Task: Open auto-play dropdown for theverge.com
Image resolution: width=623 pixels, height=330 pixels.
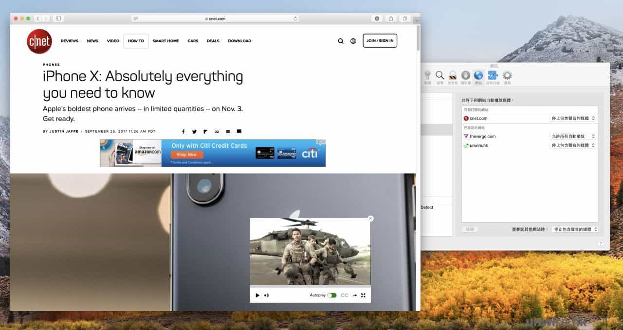Action: [x=573, y=137]
